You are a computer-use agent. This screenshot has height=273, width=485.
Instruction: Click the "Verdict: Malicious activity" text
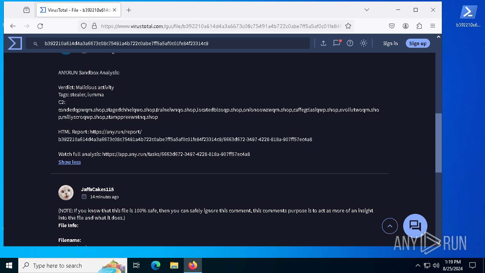(x=86, y=87)
